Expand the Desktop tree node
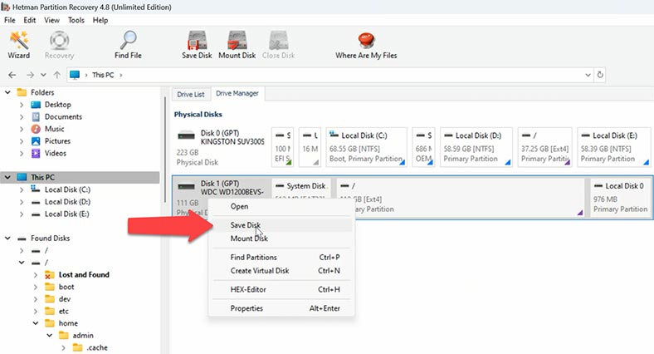Screen dimensions: 654x354 (x=22, y=105)
